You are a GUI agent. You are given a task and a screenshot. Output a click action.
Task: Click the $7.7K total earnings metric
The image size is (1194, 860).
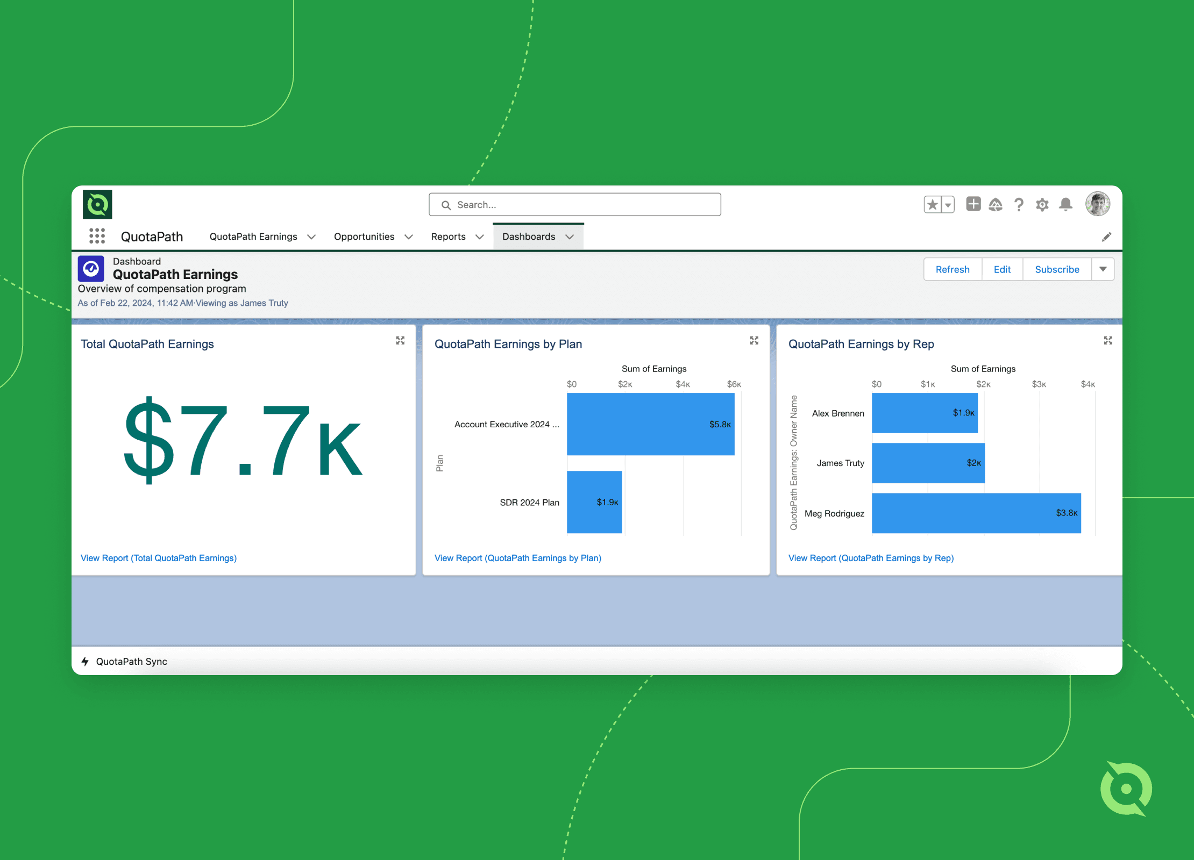[244, 440]
